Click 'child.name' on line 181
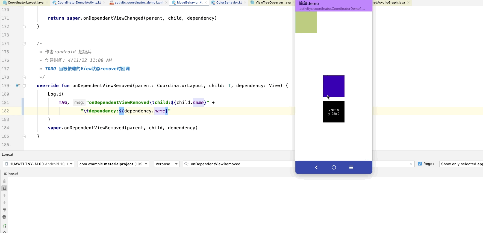 190,102
